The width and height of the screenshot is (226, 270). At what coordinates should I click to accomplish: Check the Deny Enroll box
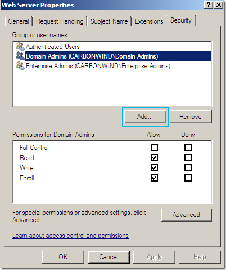[188, 178]
